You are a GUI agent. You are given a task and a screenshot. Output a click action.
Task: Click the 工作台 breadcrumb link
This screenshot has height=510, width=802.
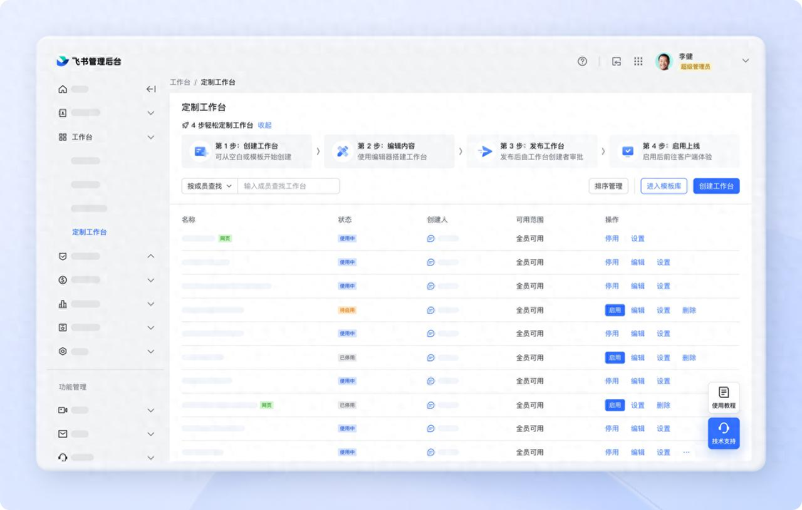[x=180, y=82]
